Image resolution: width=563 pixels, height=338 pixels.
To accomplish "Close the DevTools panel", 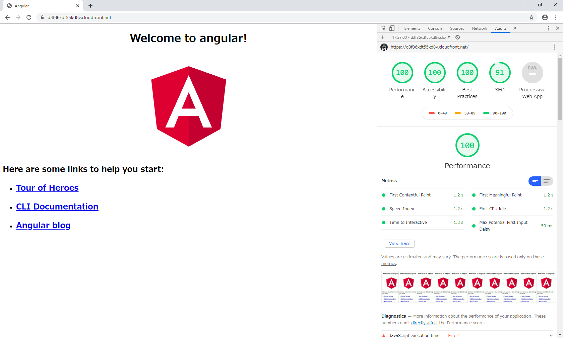I will pos(558,28).
